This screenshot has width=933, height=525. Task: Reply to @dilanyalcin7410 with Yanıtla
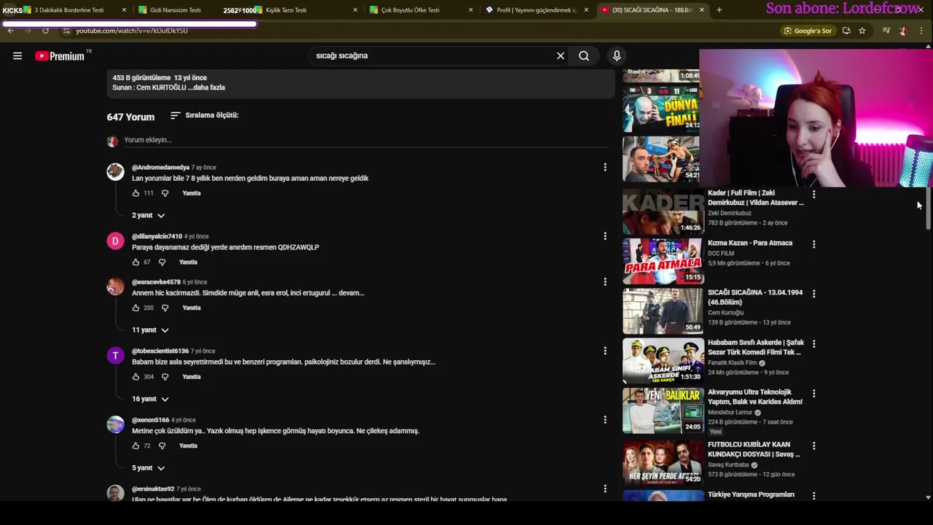tap(188, 262)
